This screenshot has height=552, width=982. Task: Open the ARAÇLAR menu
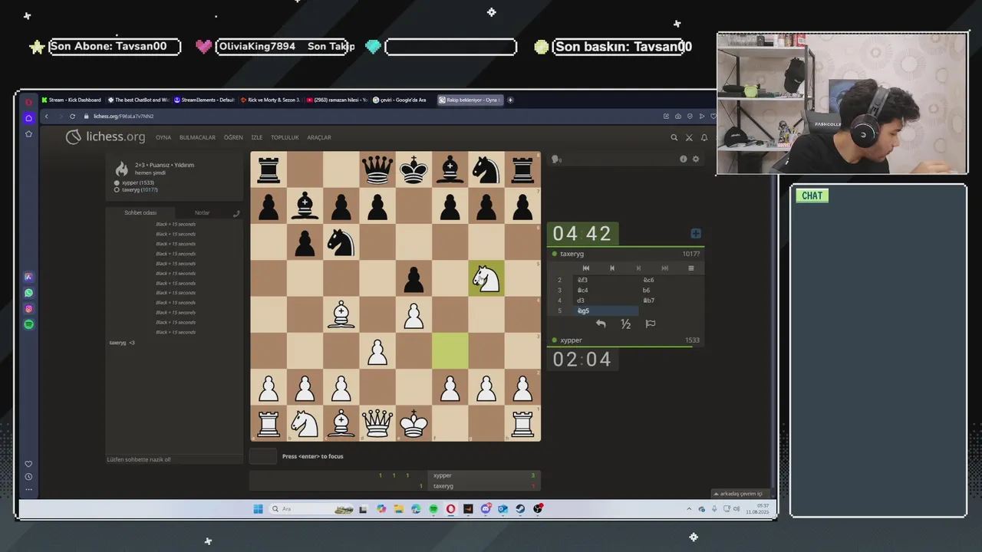[x=319, y=137]
